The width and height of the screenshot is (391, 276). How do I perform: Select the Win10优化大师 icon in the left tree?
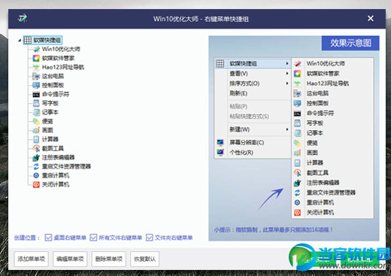pyautogui.click(x=36, y=49)
